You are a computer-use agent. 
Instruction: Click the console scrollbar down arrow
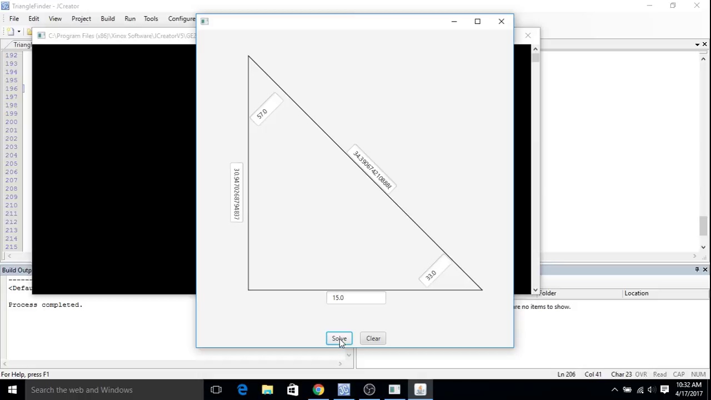click(535, 290)
